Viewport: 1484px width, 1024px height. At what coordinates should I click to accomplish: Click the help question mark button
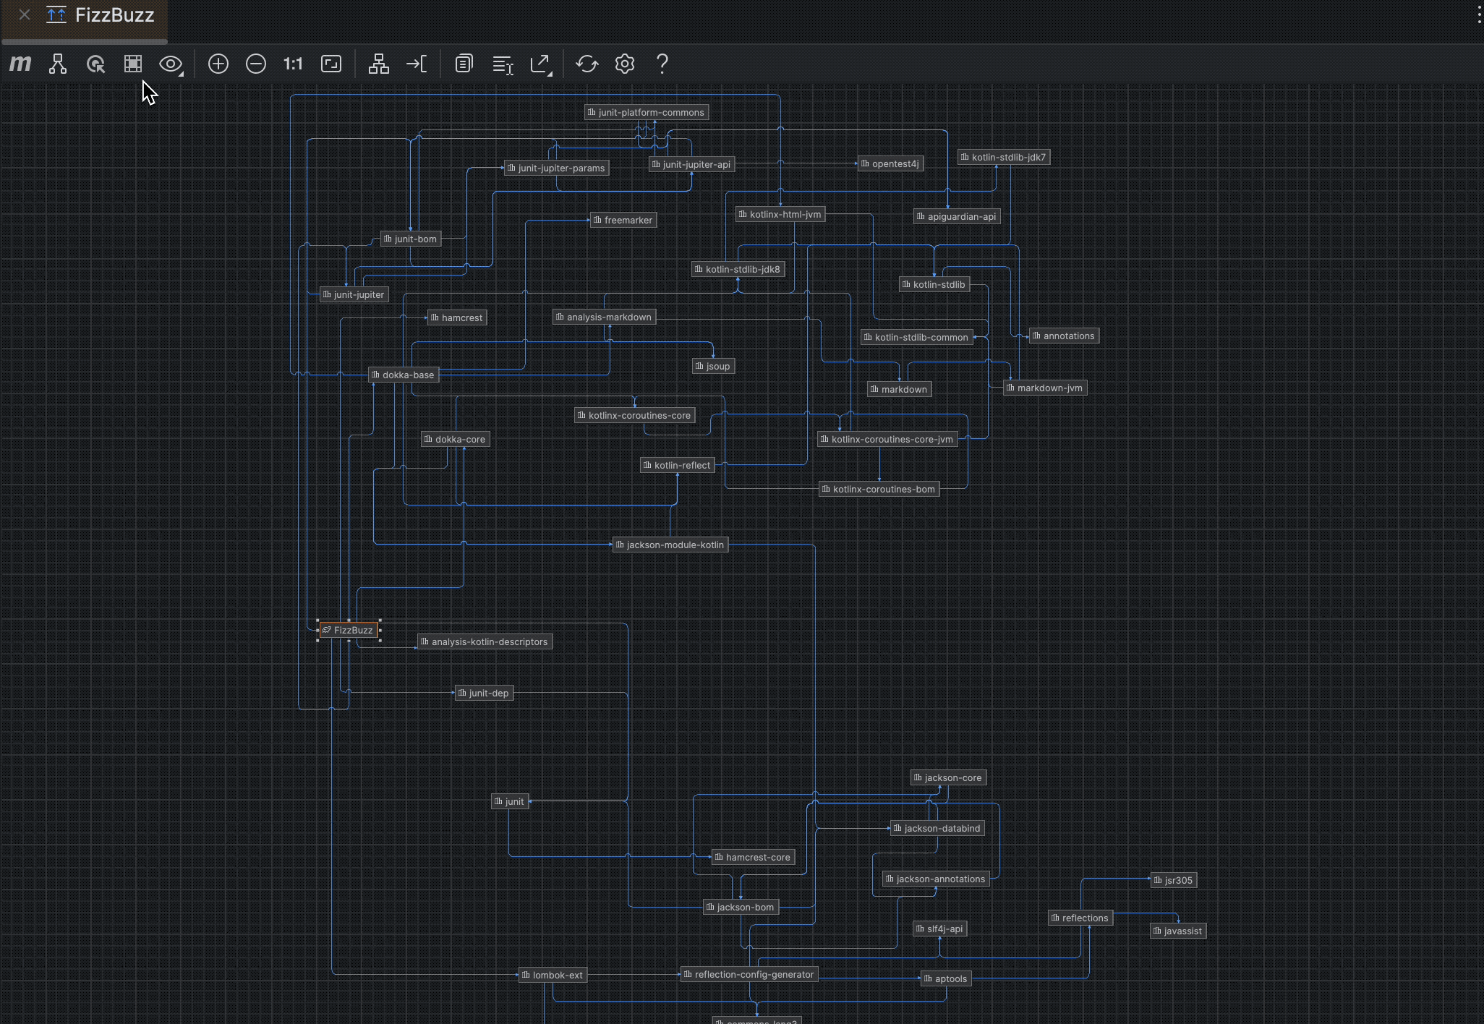[x=661, y=64]
